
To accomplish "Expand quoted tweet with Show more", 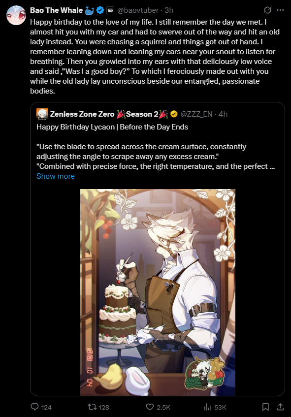I will (56, 176).
